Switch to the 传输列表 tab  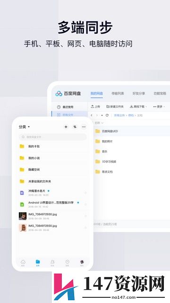118,94
